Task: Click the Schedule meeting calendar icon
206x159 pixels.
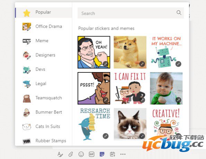Action: (x=113, y=154)
